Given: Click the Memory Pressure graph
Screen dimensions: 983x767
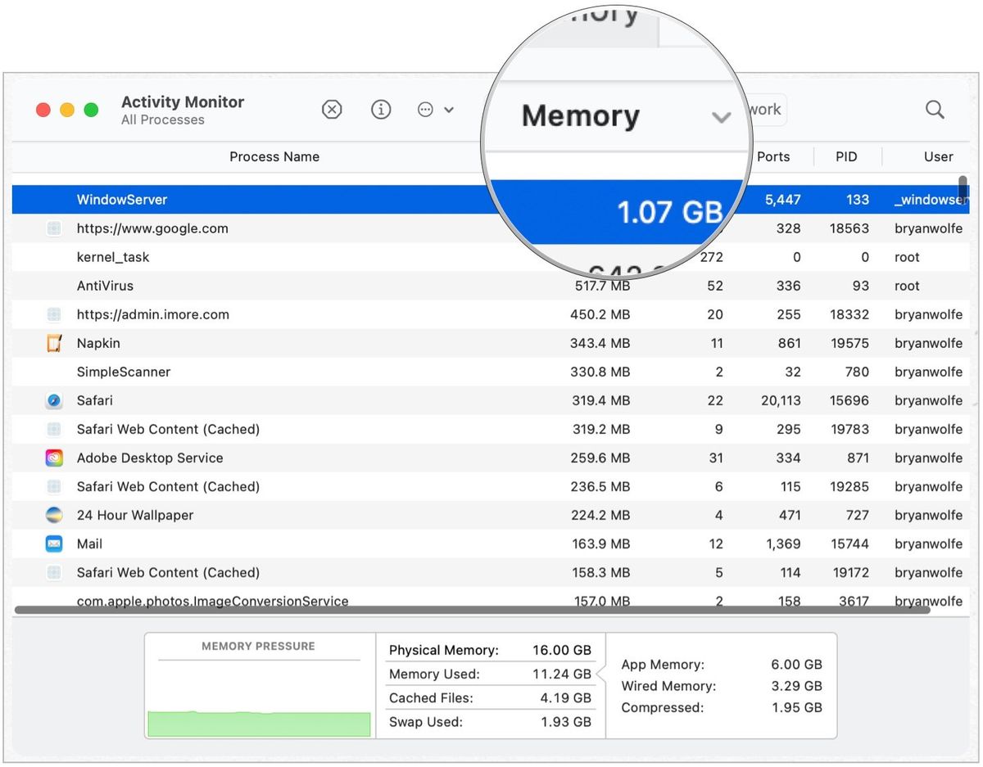Looking at the screenshot, I should point(259,724).
